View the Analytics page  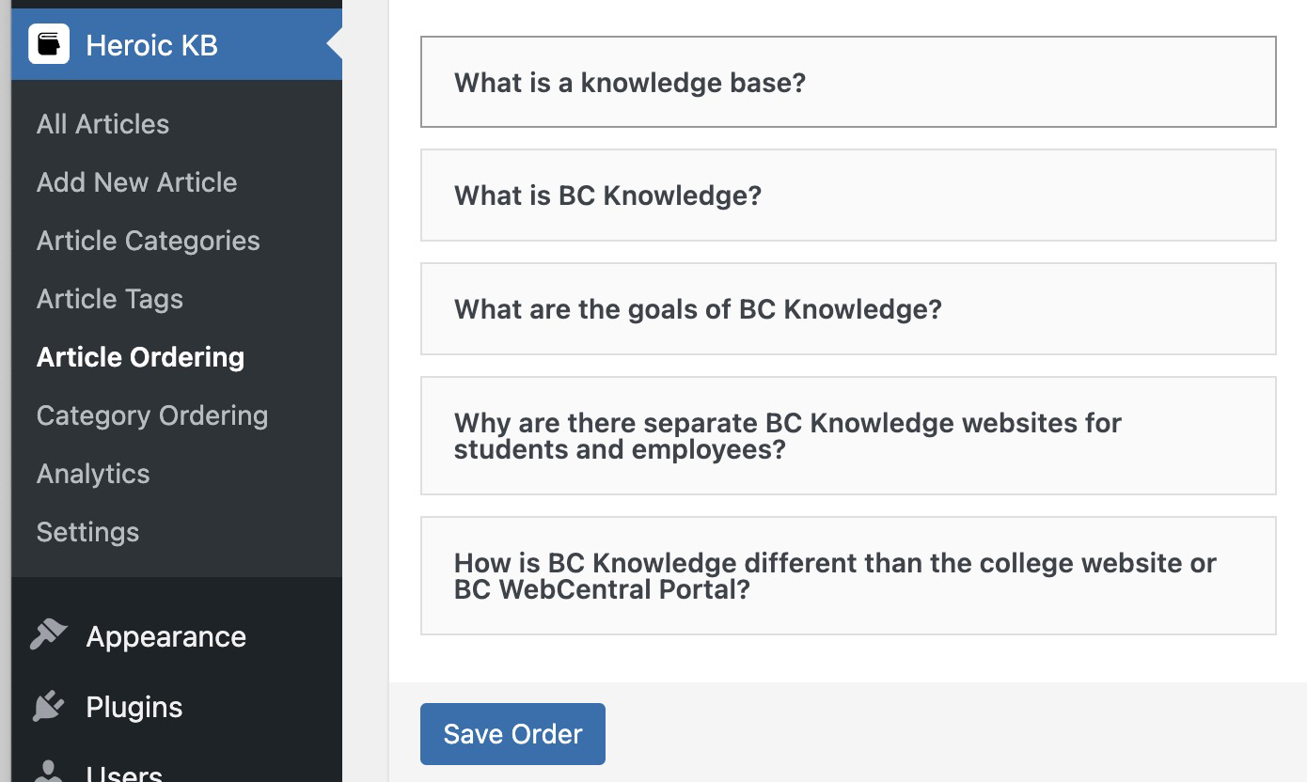(93, 474)
